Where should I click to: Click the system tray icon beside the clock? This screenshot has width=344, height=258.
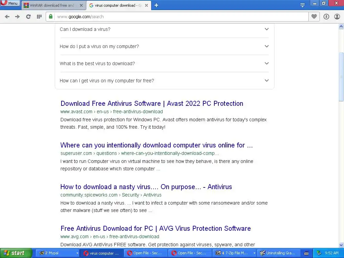coord(319,253)
